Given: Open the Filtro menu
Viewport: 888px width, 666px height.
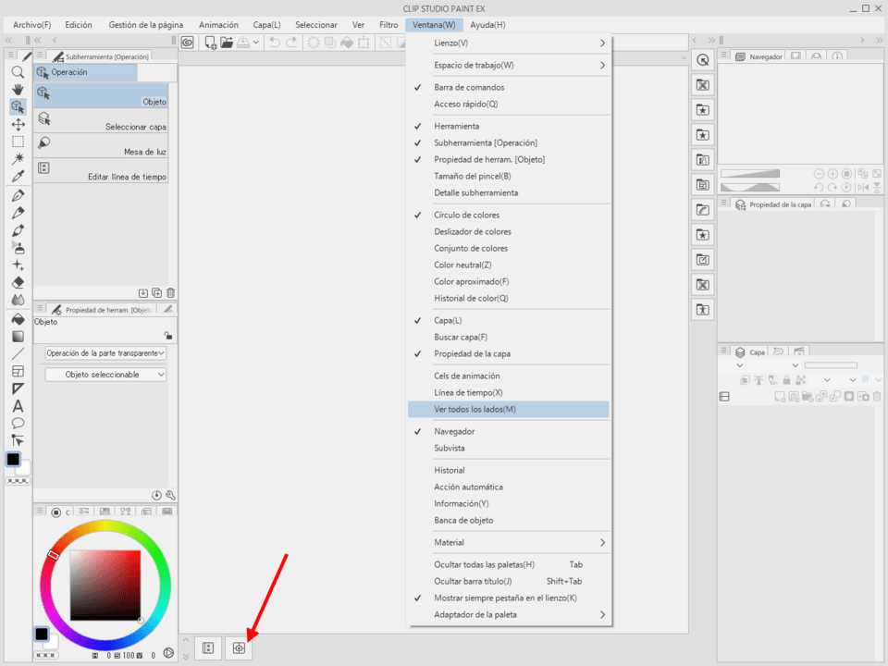Looking at the screenshot, I should [x=388, y=25].
